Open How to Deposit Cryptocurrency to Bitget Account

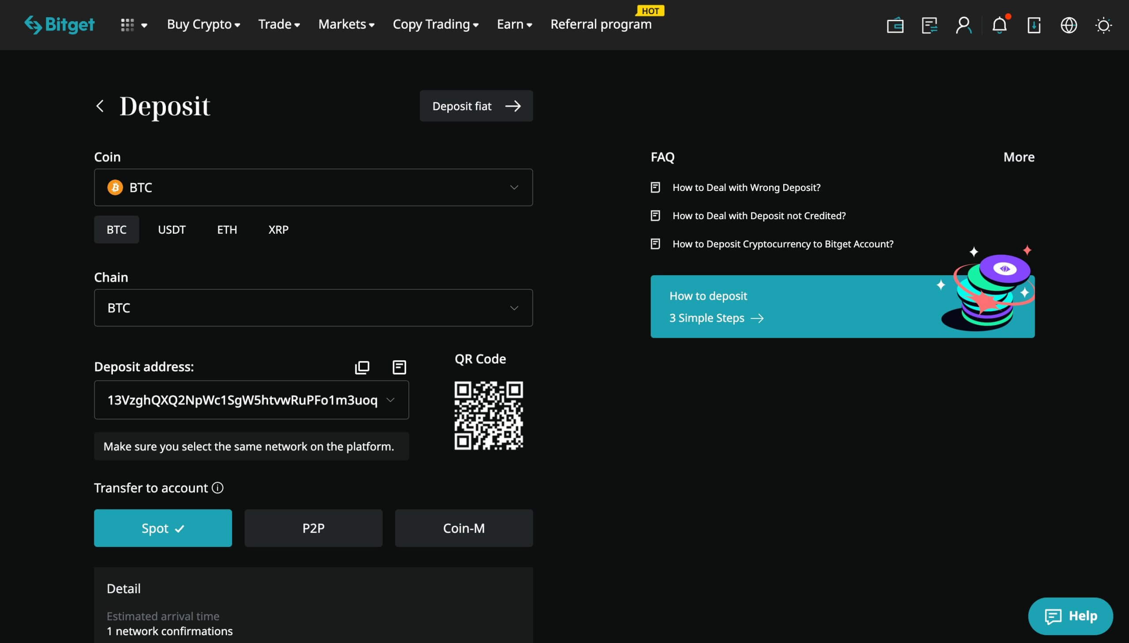(x=783, y=244)
